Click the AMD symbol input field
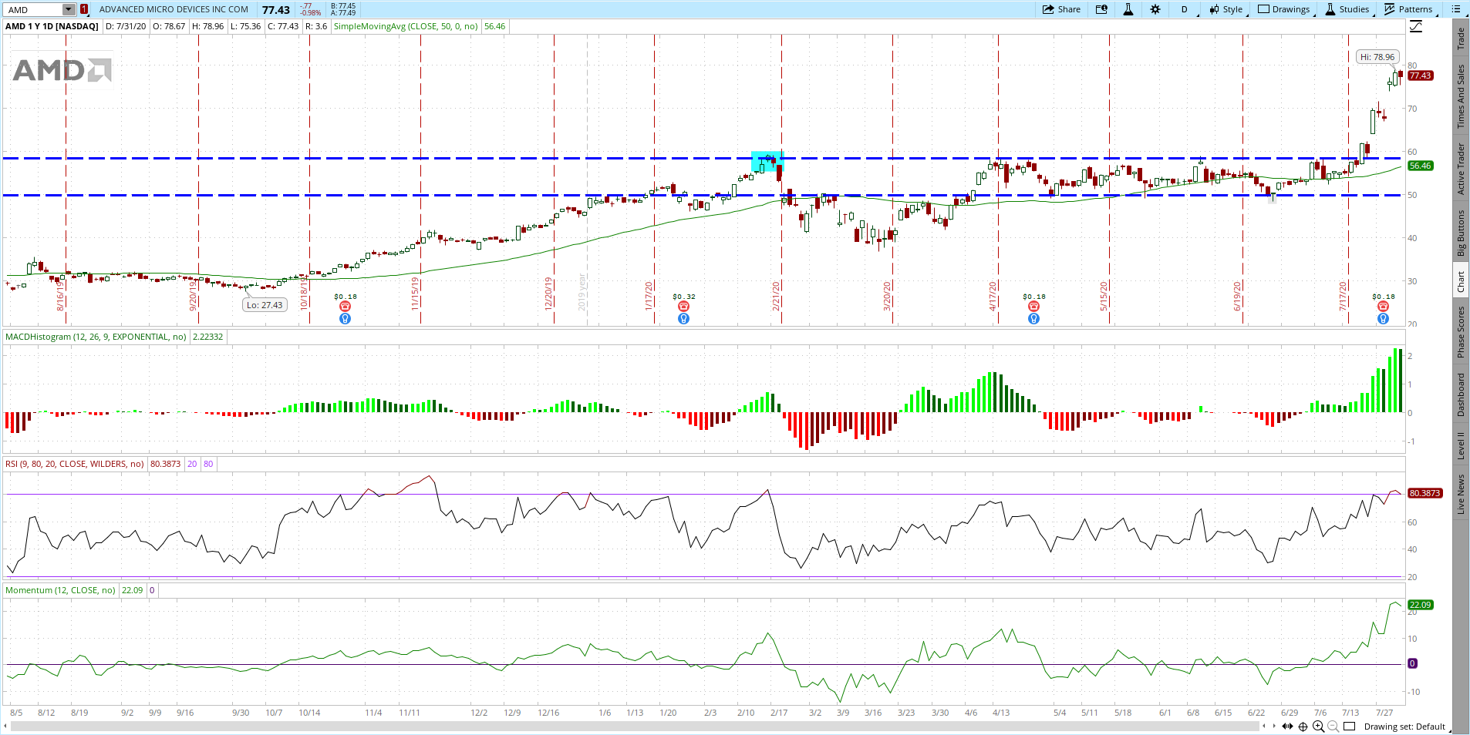 click(x=33, y=9)
